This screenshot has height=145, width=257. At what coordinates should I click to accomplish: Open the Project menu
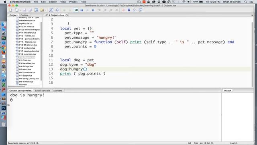[x=73, y=2]
